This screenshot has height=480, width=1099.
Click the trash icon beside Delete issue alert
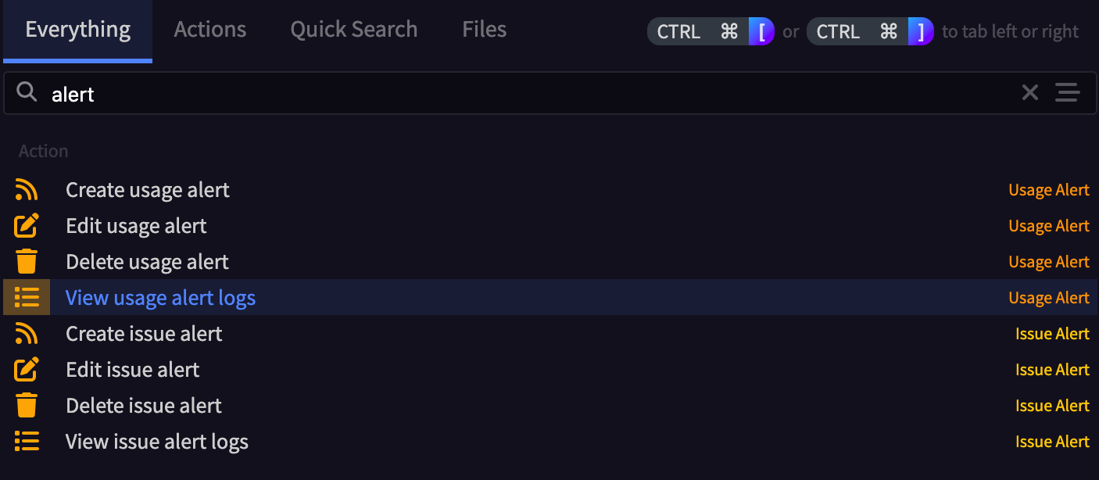(27, 406)
